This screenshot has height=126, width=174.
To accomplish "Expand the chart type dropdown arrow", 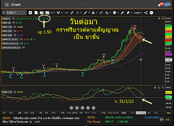I will (62, 12).
